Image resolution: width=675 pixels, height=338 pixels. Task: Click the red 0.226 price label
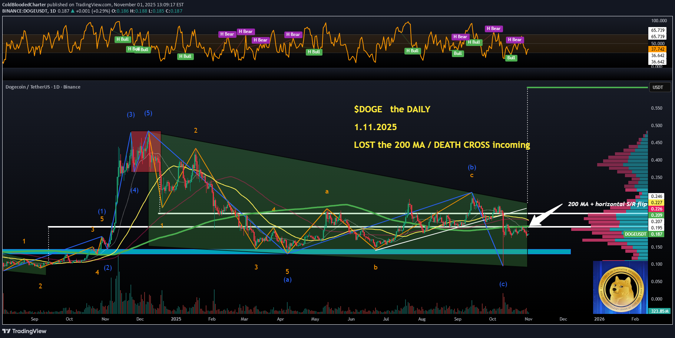657,209
